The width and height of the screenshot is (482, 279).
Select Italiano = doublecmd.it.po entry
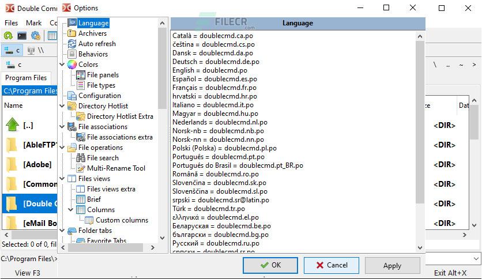[213, 105]
